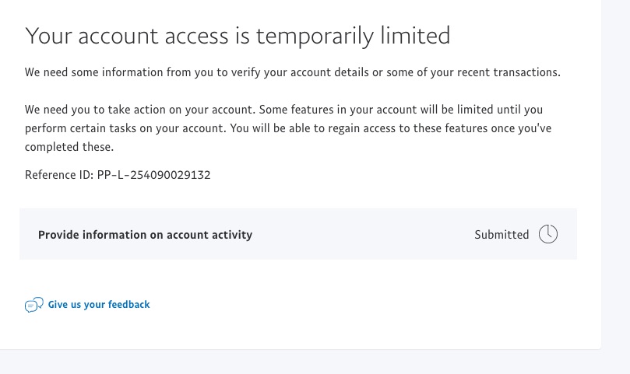
Task: Click the Reference ID label text
Action: pos(59,175)
